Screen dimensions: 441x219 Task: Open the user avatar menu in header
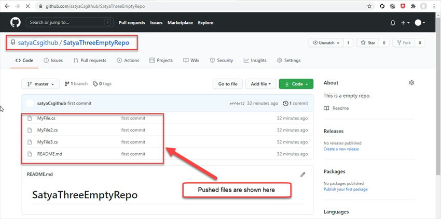click(420, 23)
